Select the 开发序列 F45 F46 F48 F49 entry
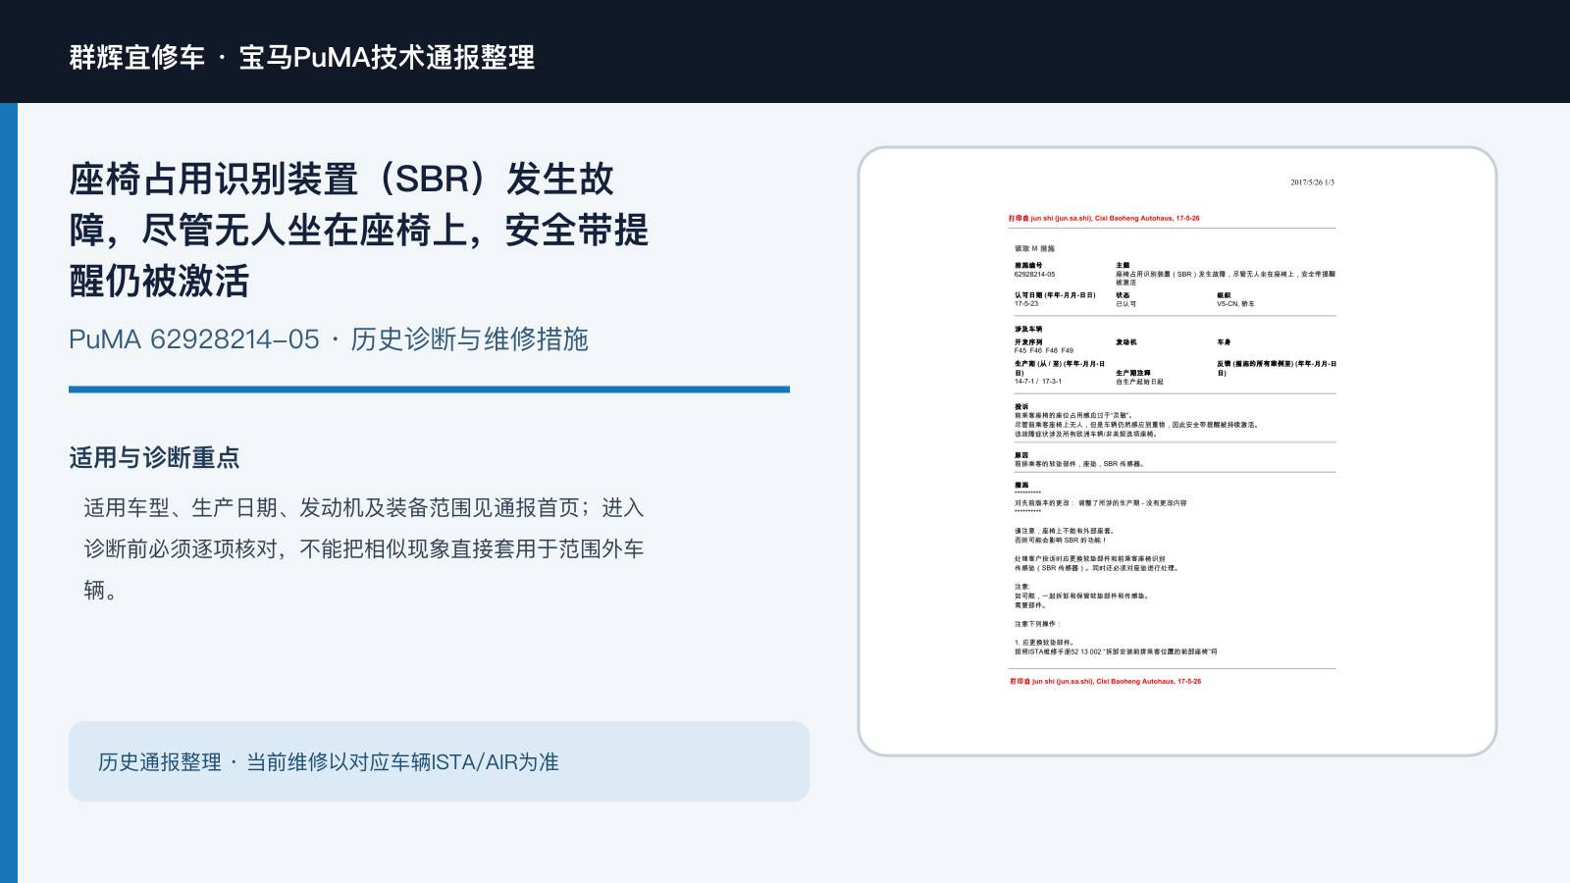Viewport: 1570px width, 883px height. [1044, 346]
